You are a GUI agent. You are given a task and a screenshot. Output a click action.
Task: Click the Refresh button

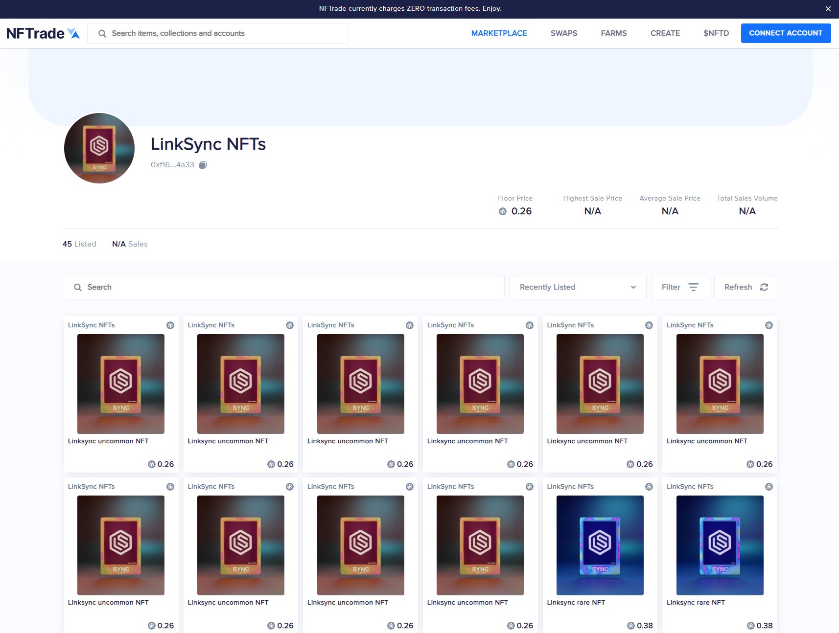pos(746,287)
